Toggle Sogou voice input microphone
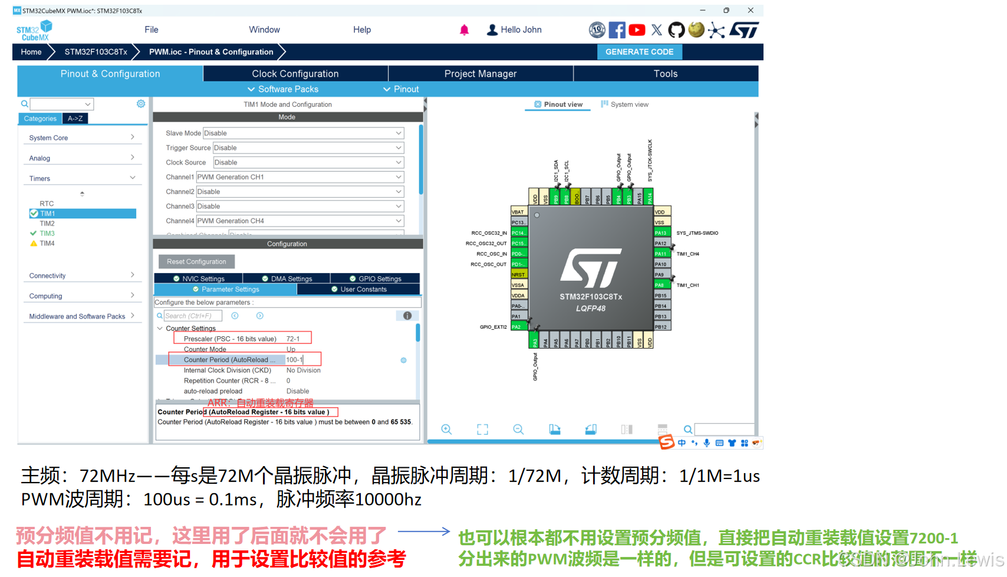 coord(706,443)
